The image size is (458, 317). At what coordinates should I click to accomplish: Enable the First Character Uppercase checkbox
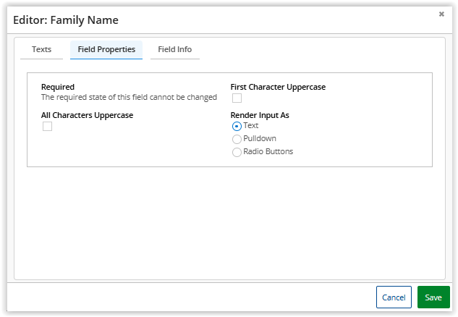(x=237, y=98)
